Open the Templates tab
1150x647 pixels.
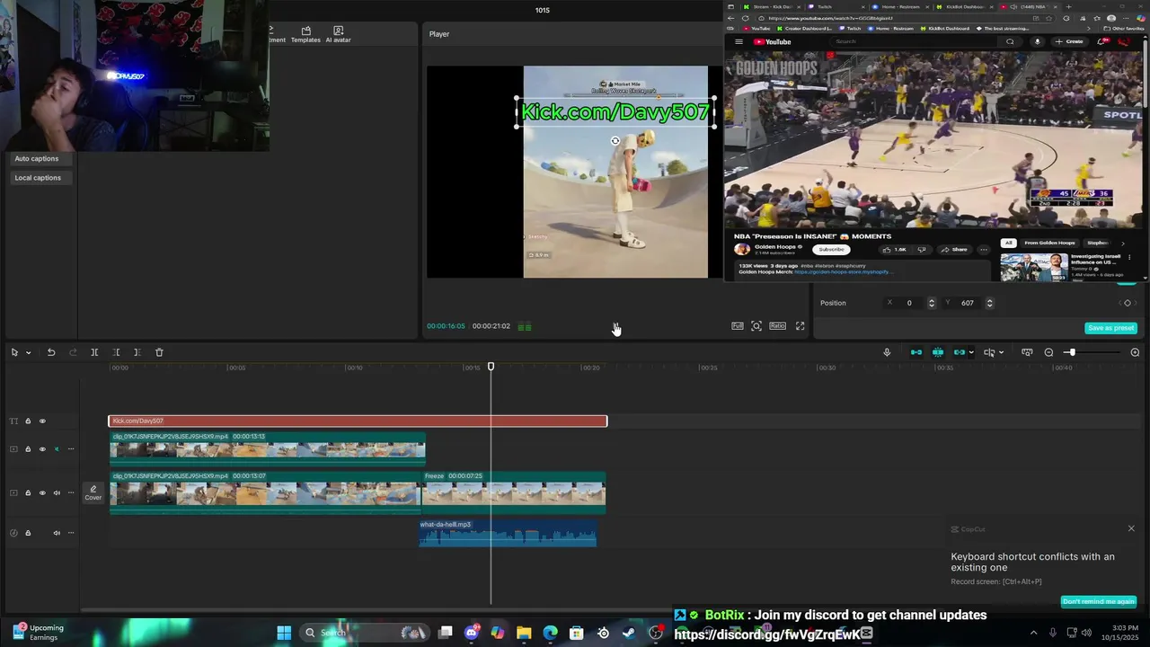(x=305, y=34)
